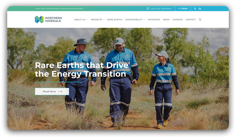Viewport: 236px width, 138px height.
Task: Click the Lorem ipsum announcement text
Action: click(x=59, y=9)
